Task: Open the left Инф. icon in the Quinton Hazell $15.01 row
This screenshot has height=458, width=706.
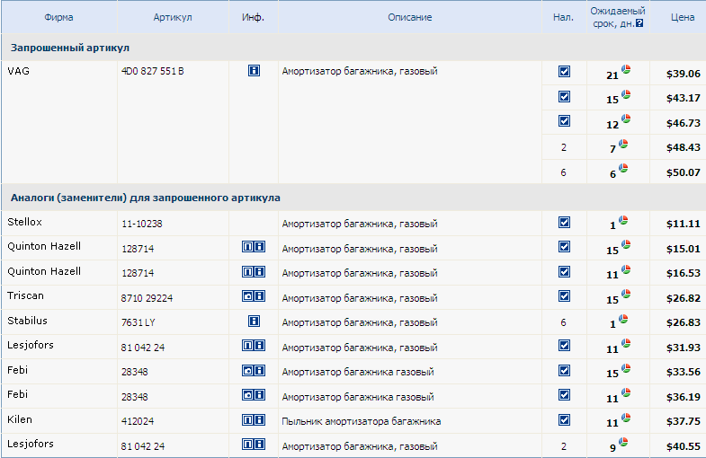Action: 247,246
